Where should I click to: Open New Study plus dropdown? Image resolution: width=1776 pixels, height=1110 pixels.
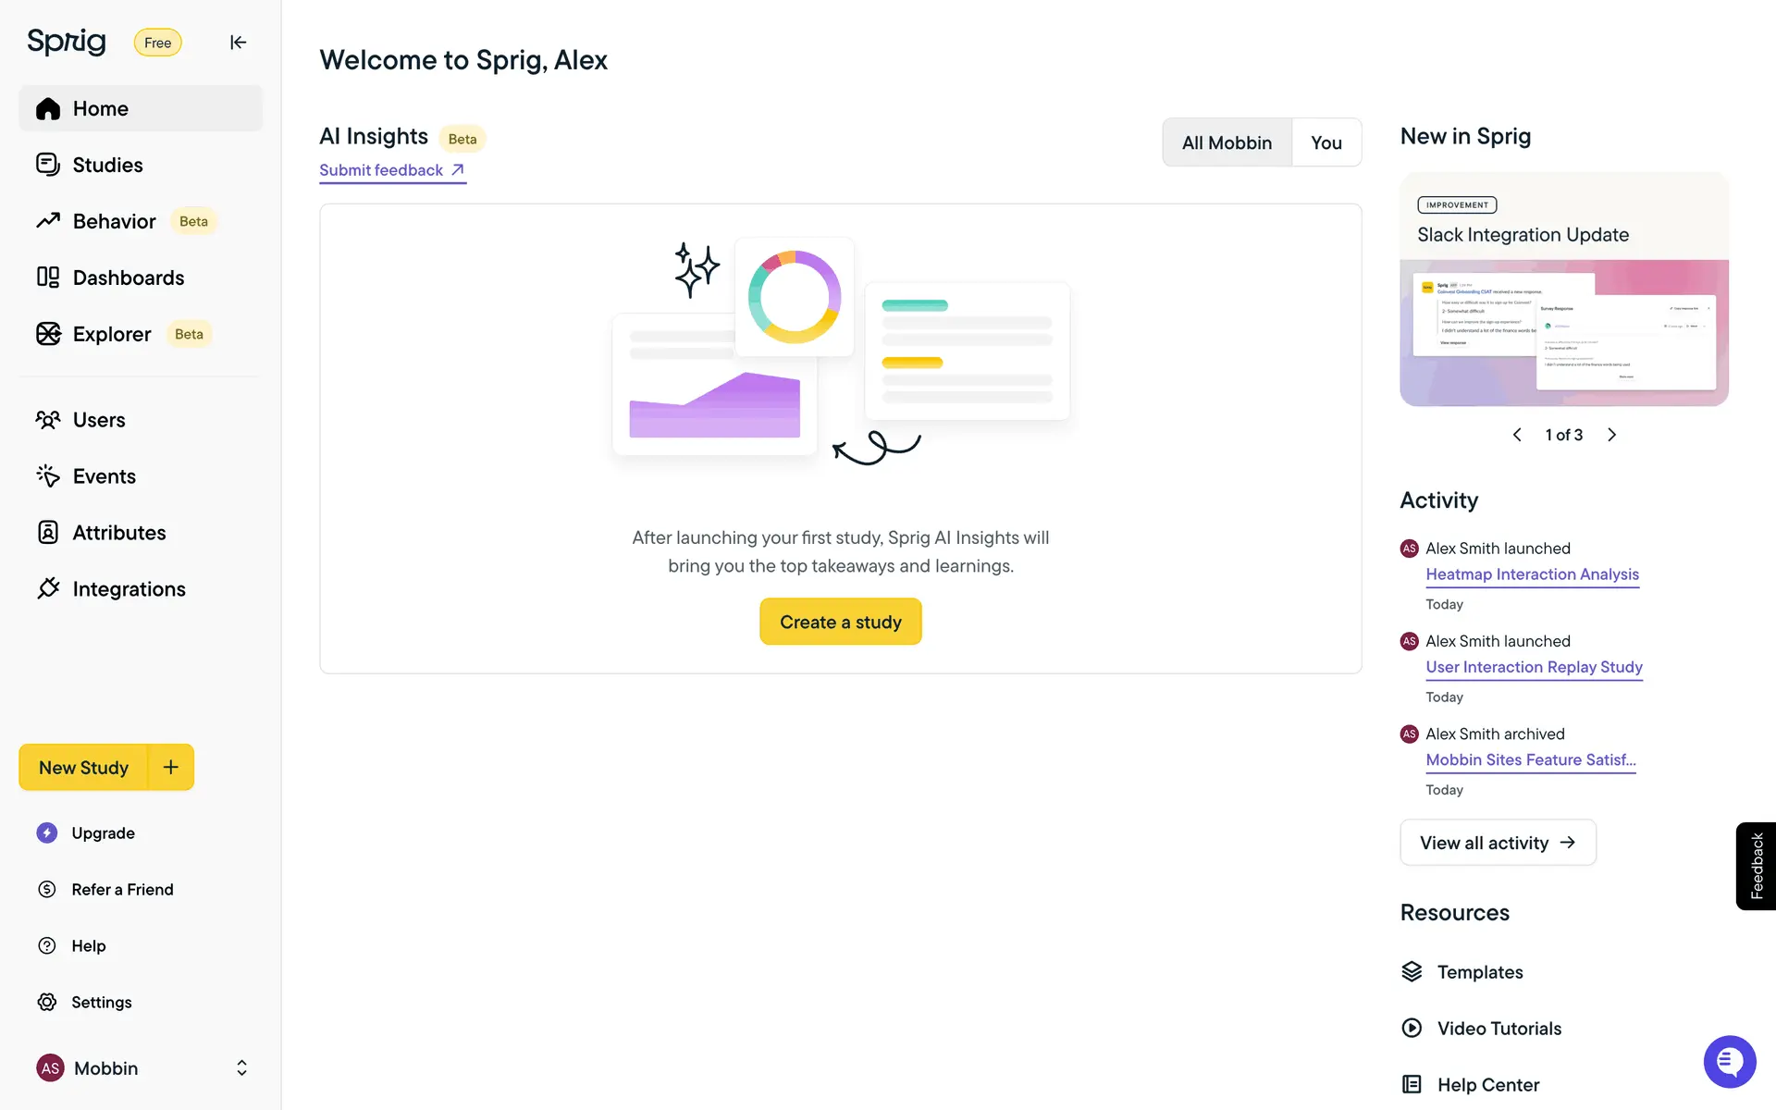(x=171, y=767)
